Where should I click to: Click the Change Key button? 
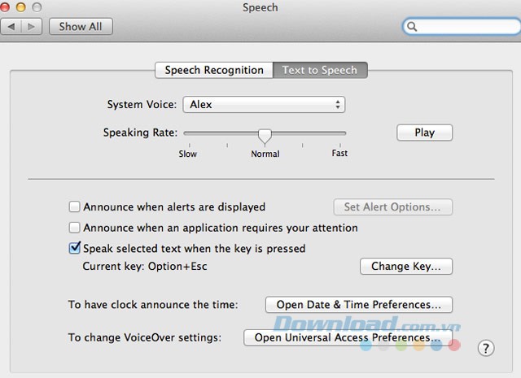coord(405,266)
